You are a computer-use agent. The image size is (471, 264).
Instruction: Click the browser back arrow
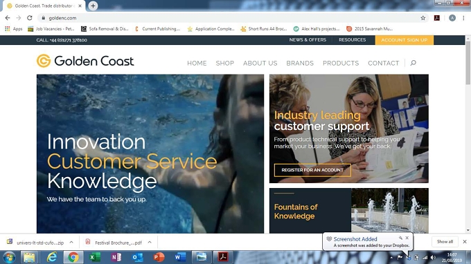click(8, 18)
